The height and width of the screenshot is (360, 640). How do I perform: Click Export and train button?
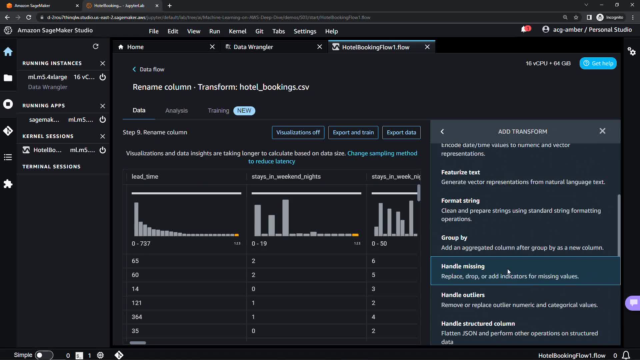[353, 132]
